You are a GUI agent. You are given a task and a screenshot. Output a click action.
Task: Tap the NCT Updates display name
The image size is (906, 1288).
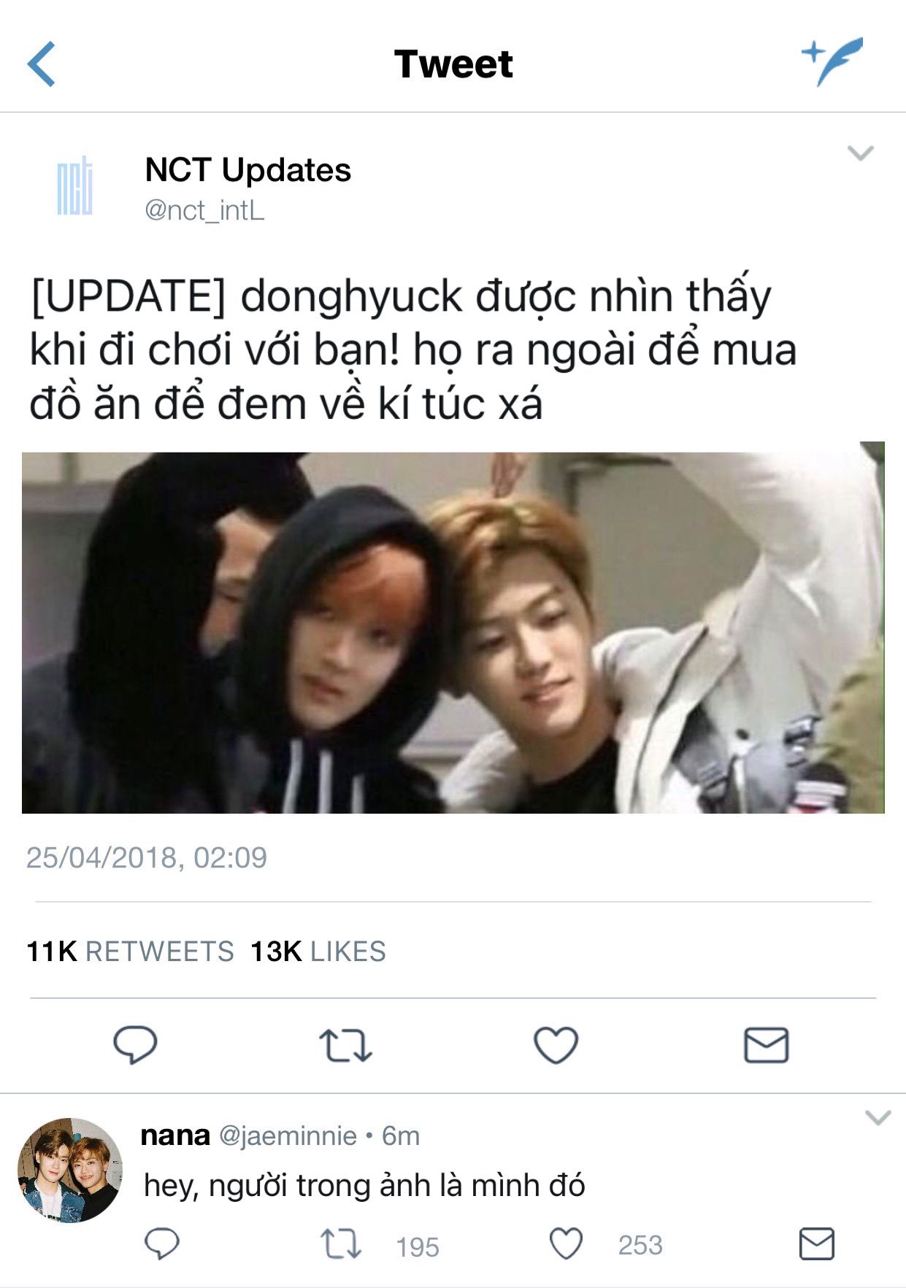(x=248, y=170)
